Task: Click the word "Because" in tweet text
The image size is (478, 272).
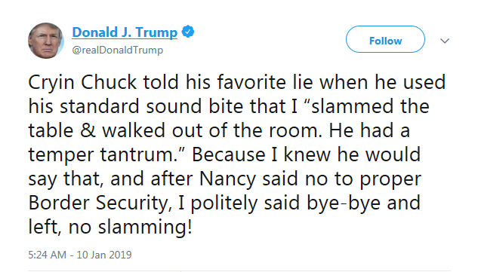Action: (229, 155)
